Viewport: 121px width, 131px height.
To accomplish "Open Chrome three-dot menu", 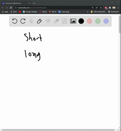I will (118, 8).
